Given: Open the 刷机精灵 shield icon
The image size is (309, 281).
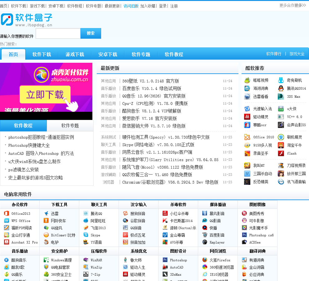Looking at the screenshot, I should click(281, 137).
